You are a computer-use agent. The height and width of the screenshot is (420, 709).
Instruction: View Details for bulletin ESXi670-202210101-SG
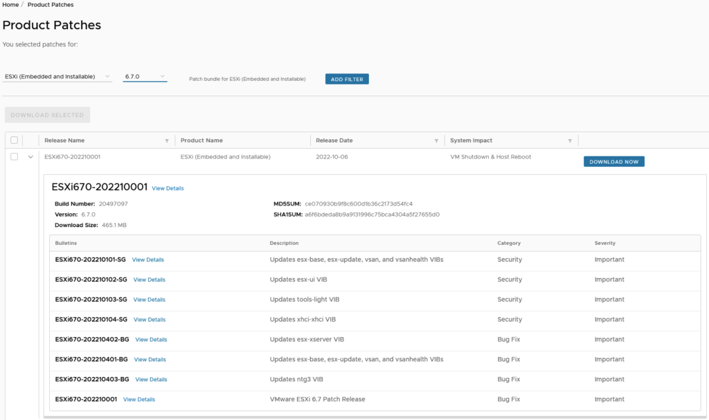(148, 259)
